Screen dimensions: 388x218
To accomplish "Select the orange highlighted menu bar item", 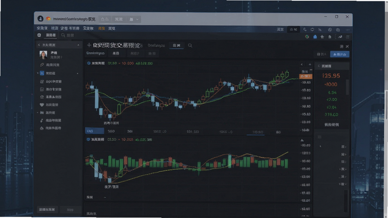I will pos(101,29).
